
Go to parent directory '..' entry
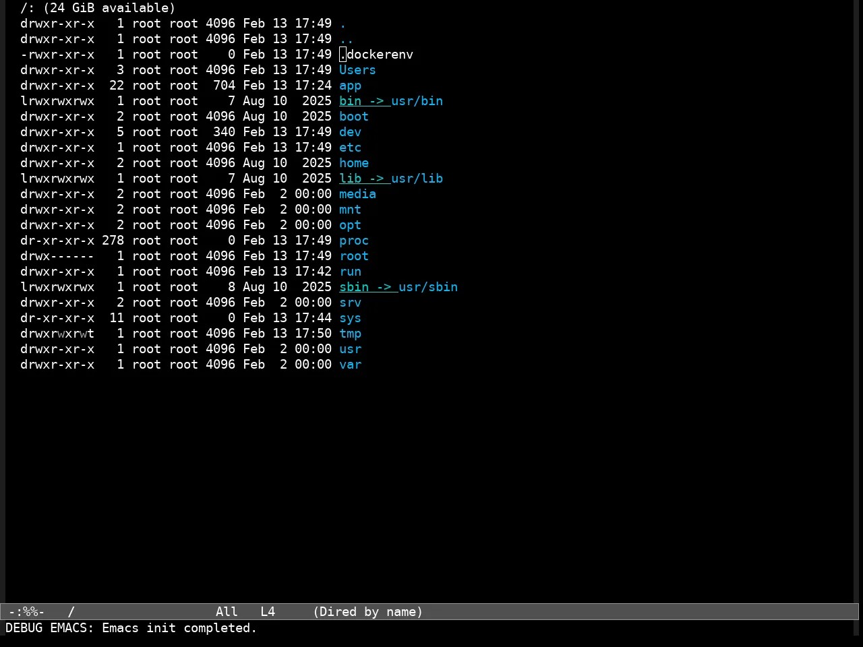347,39
